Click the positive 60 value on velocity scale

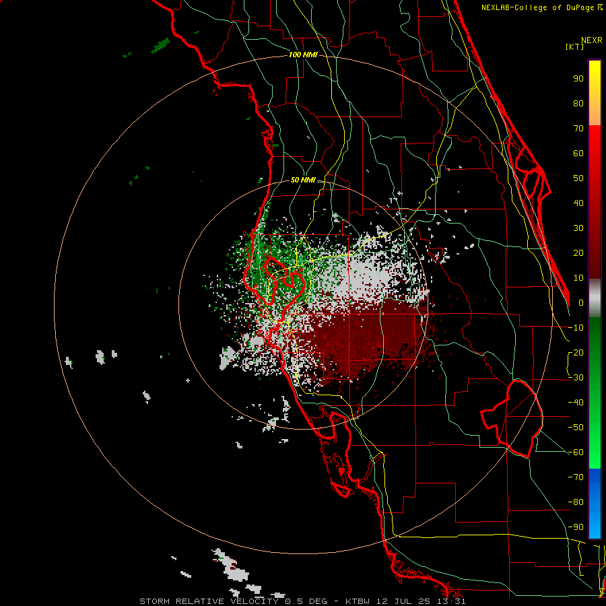[578, 154]
